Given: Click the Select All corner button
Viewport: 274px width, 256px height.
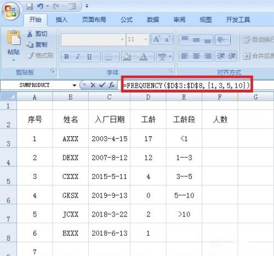Looking at the screenshot, I should point(8,97).
